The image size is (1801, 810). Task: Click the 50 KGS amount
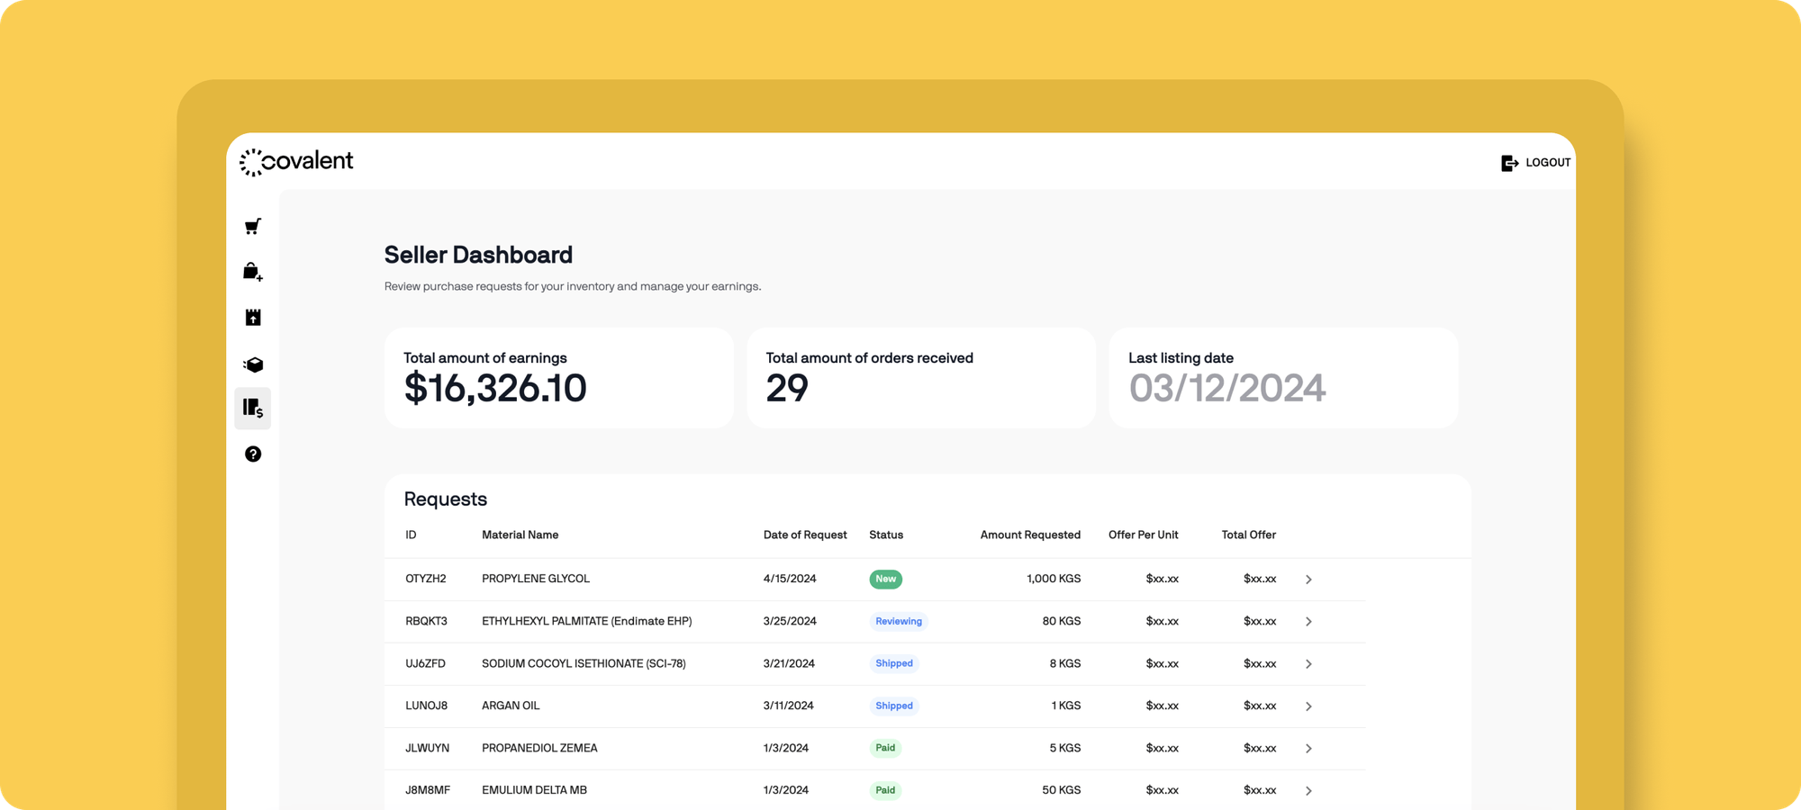pyautogui.click(x=1062, y=791)
